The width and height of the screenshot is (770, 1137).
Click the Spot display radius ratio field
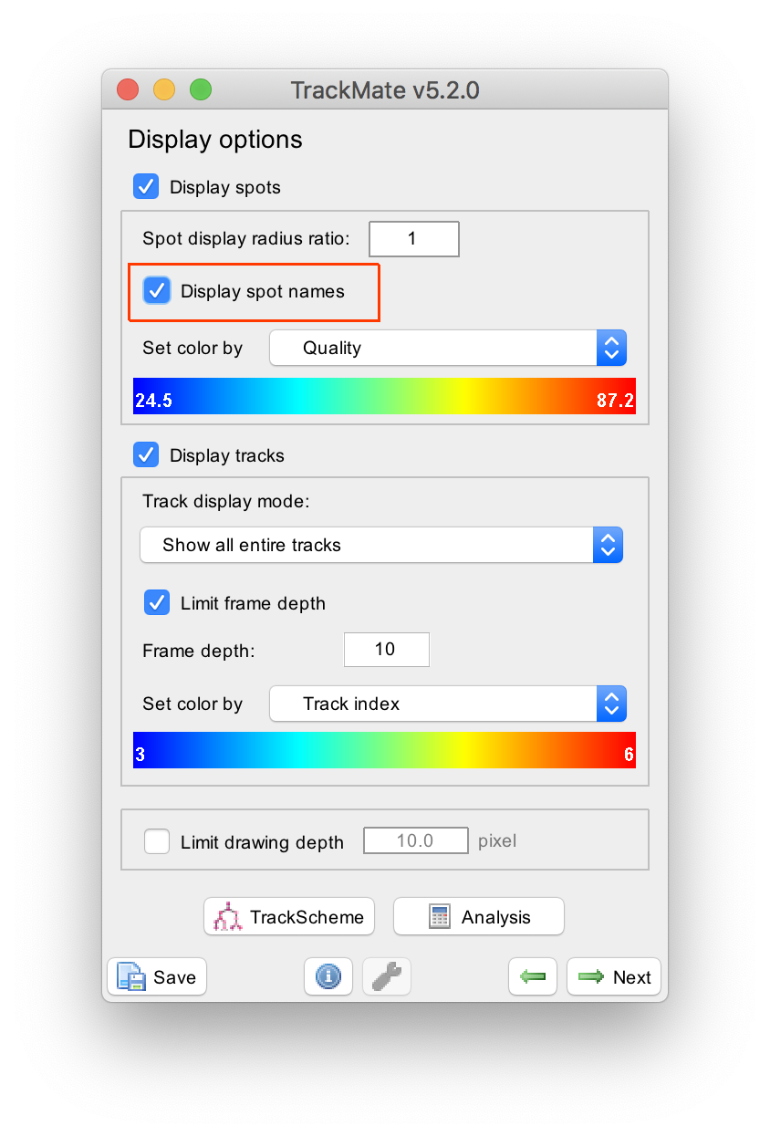[x=413, y=238]
